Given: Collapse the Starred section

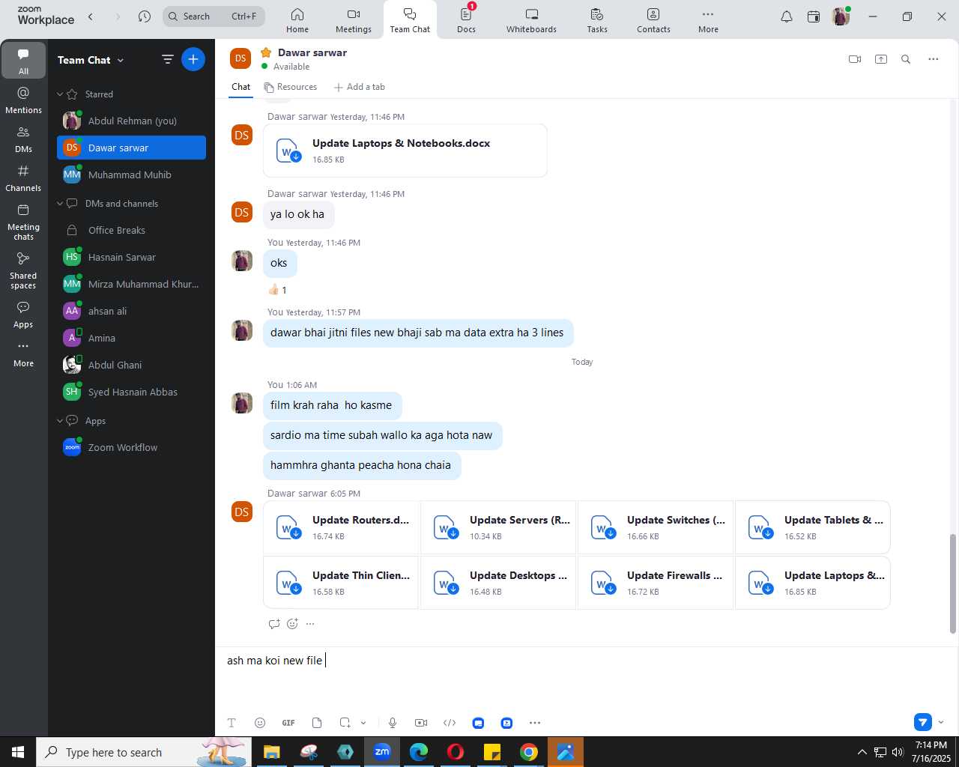Looking at the screenshot, I should [x=60, y=94].
